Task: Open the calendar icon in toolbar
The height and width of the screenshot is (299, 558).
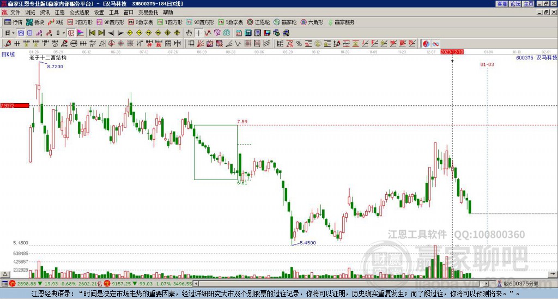Action: (239, 33)
